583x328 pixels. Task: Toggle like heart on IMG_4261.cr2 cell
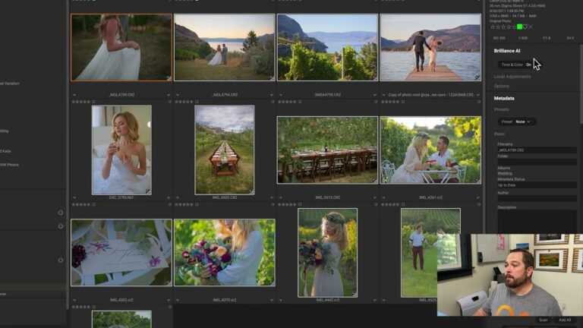tap(479, 102)
